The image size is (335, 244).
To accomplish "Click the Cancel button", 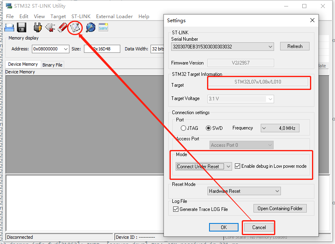I will [259, 227].
